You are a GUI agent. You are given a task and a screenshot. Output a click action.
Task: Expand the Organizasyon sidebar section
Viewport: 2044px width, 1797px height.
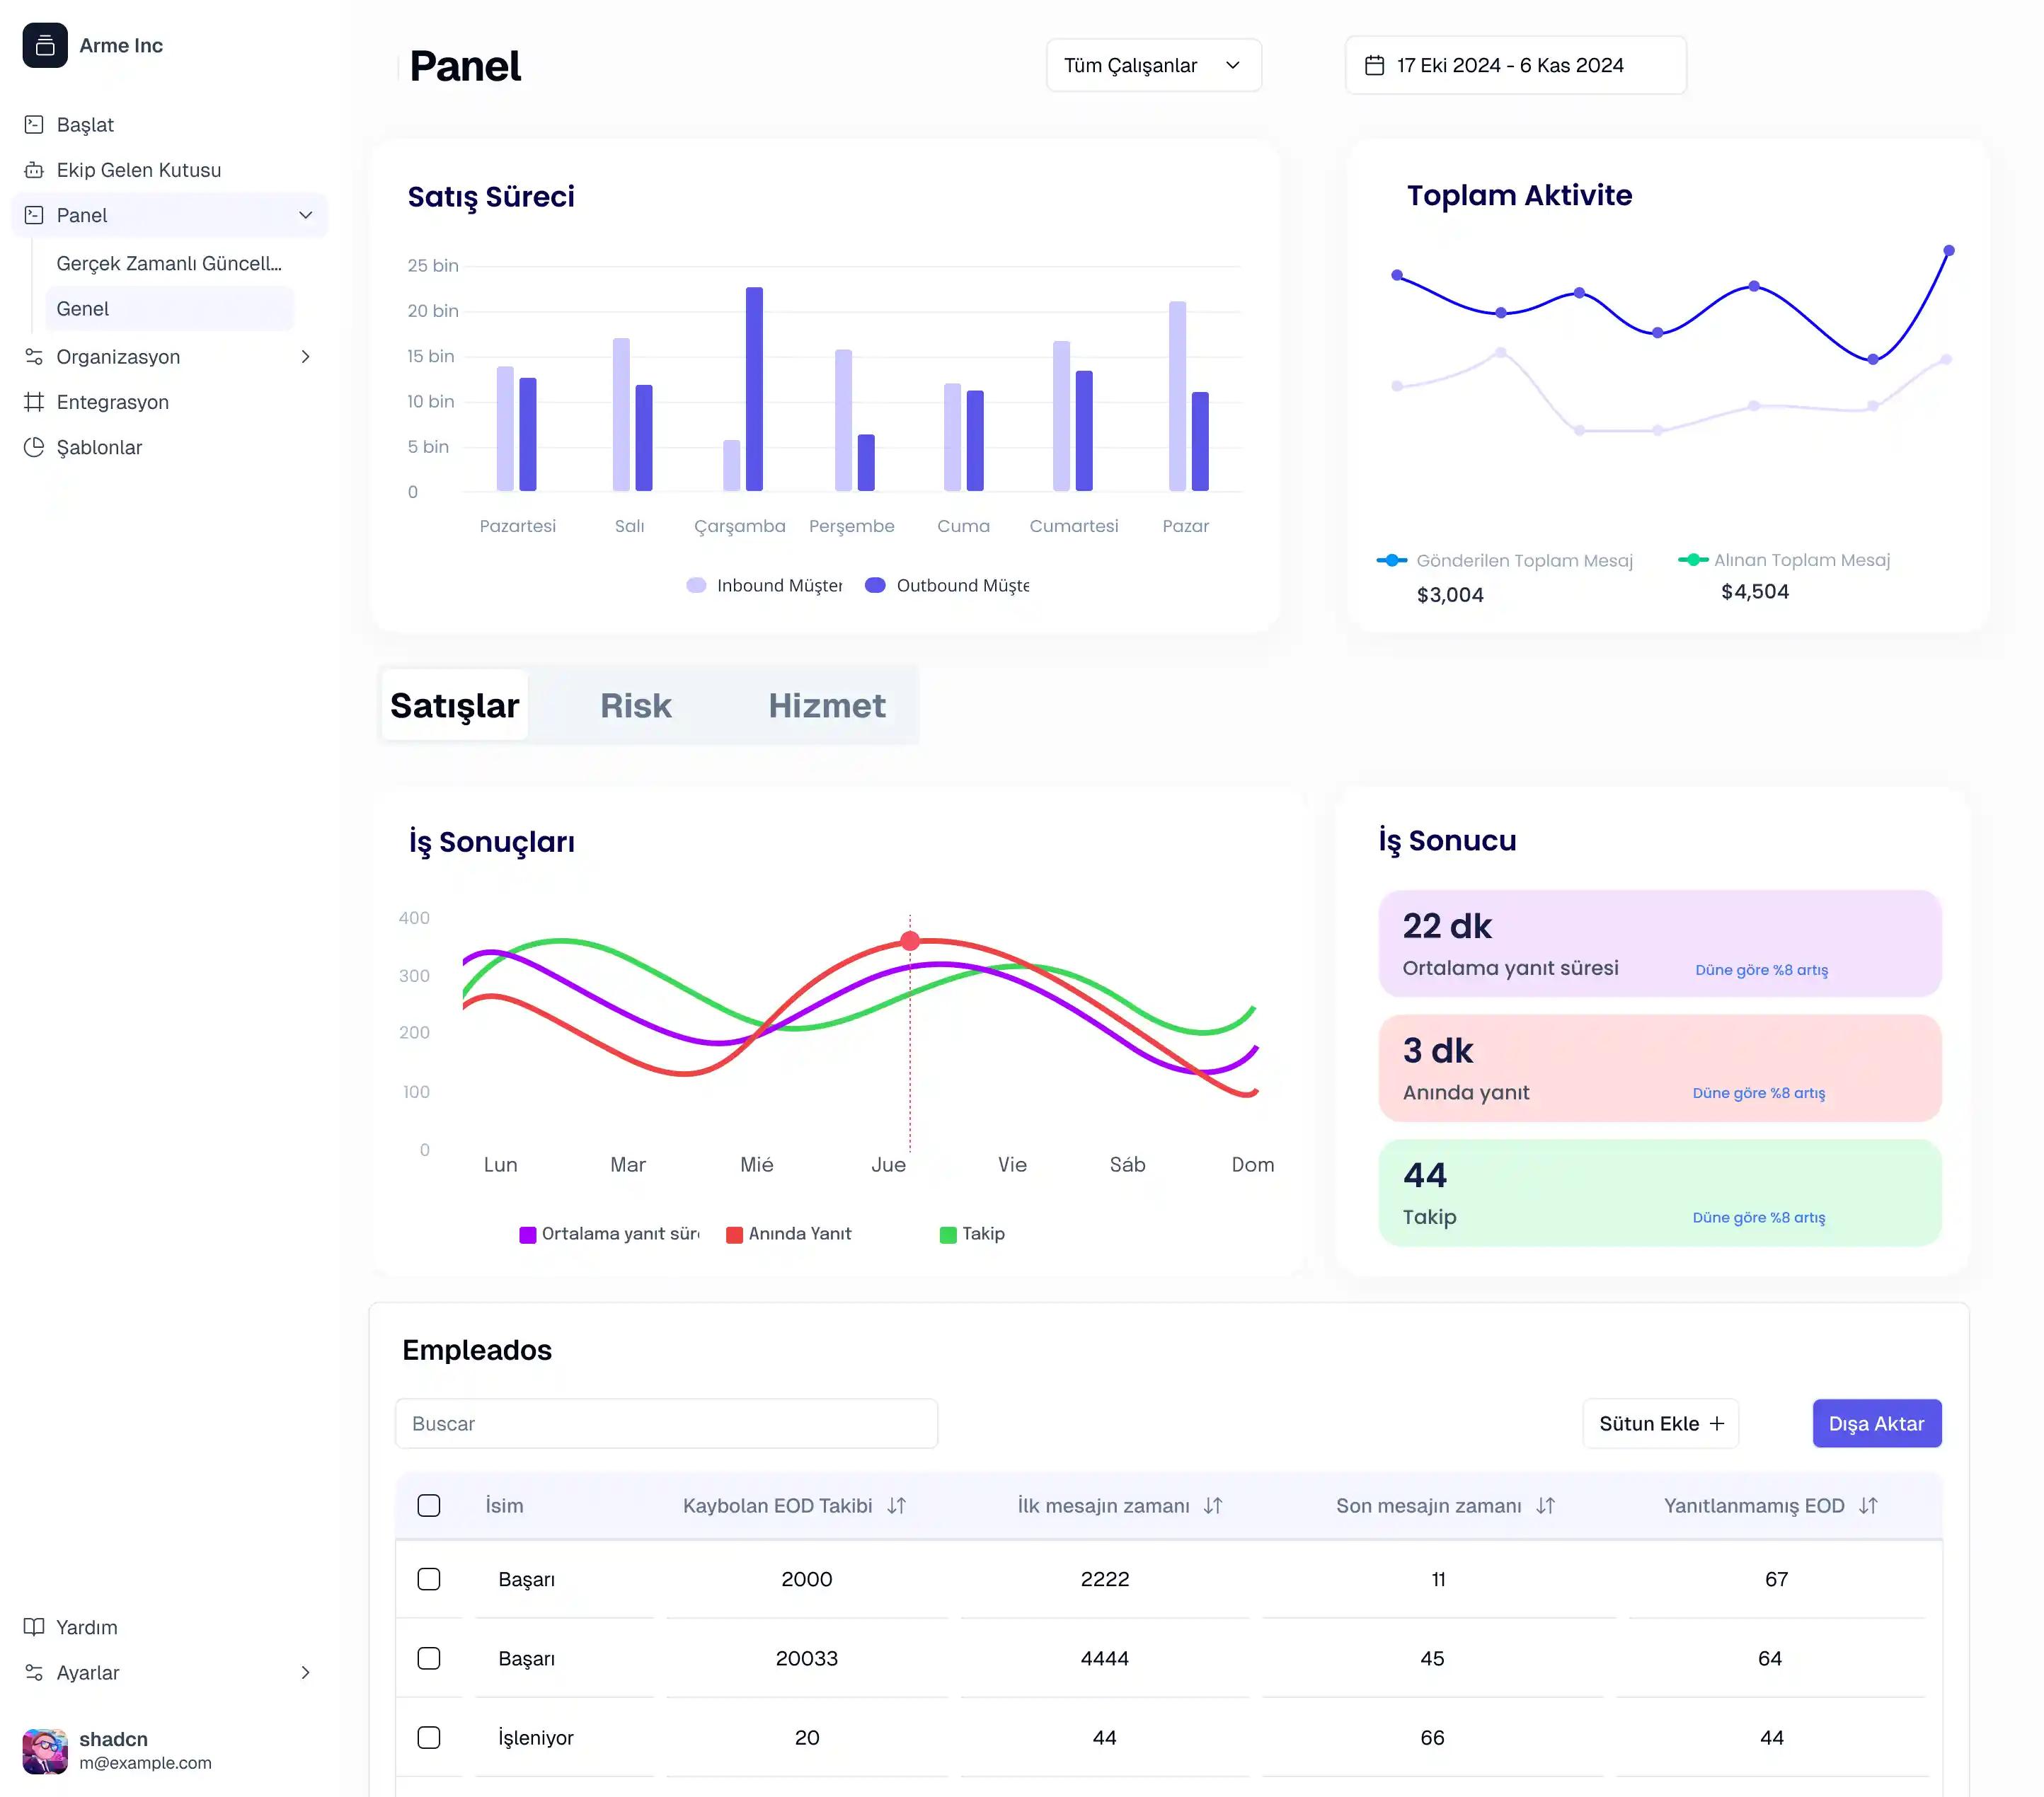pos(305,357)
